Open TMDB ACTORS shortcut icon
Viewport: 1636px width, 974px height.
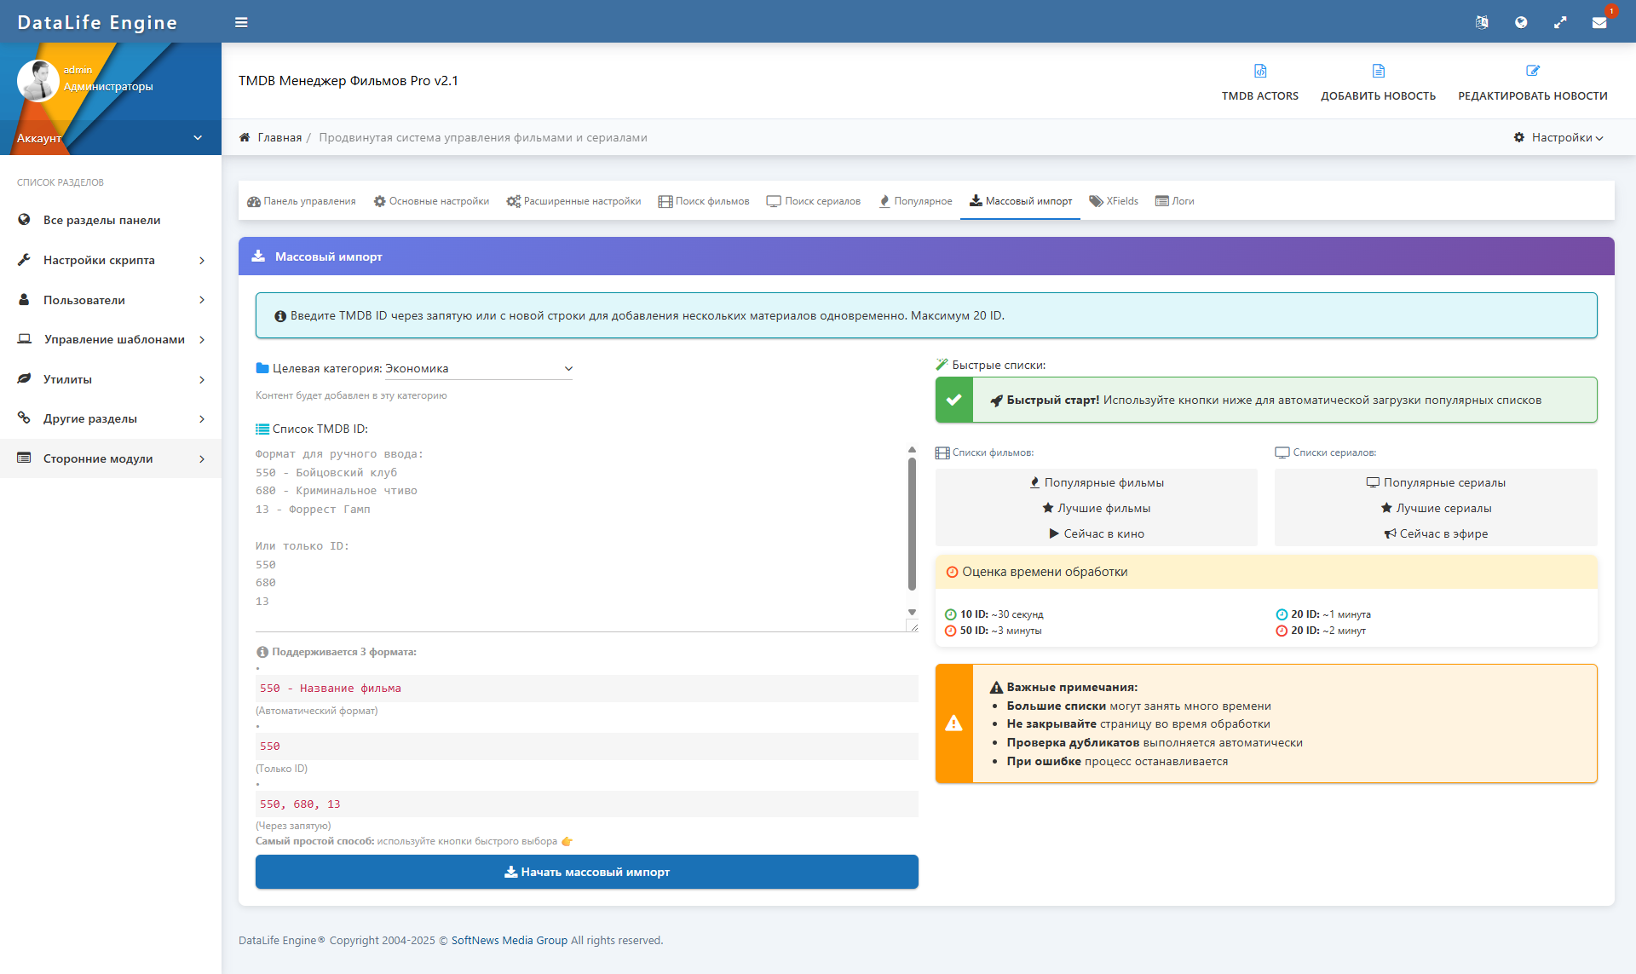coord(1259,72)
